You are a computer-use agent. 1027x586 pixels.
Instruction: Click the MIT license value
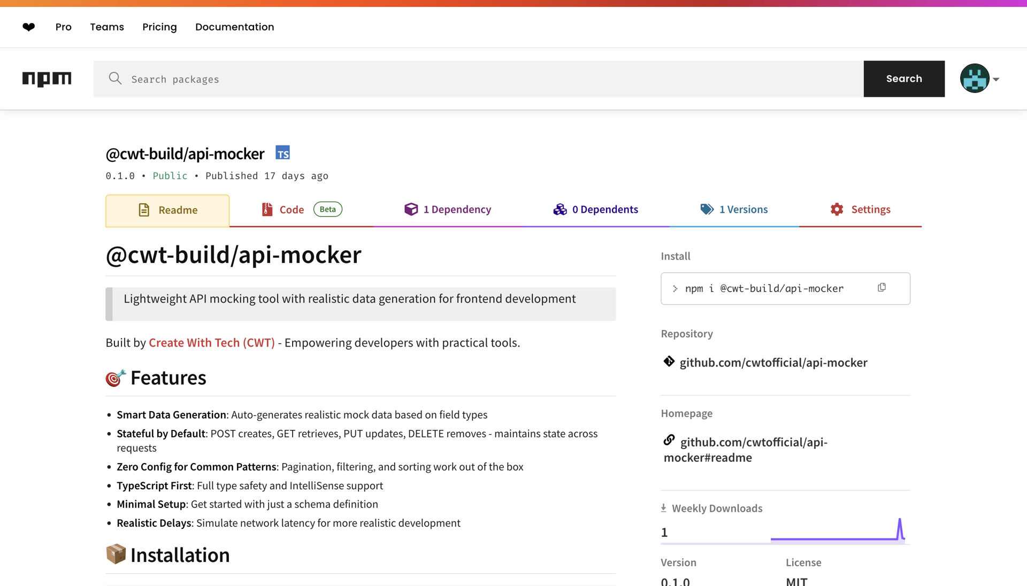click(x=796, y=581)
